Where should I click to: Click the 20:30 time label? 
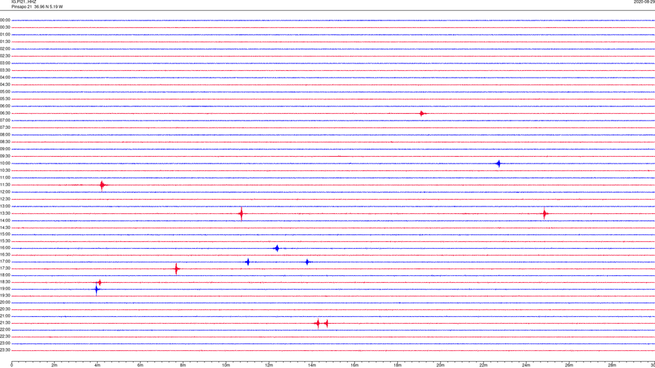pos(5,309)
